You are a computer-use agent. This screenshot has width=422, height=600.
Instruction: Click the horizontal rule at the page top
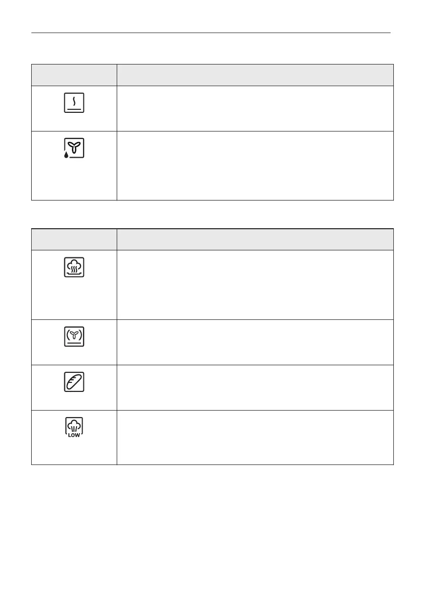point(211,33)
